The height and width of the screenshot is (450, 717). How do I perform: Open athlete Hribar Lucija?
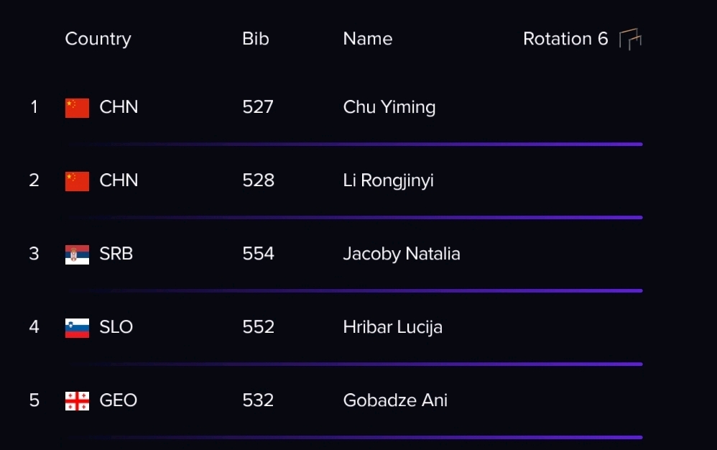[393, 328]
